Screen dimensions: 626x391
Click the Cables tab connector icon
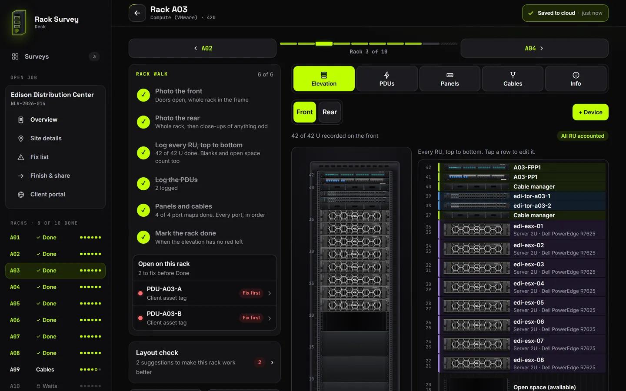click(513, 75)
